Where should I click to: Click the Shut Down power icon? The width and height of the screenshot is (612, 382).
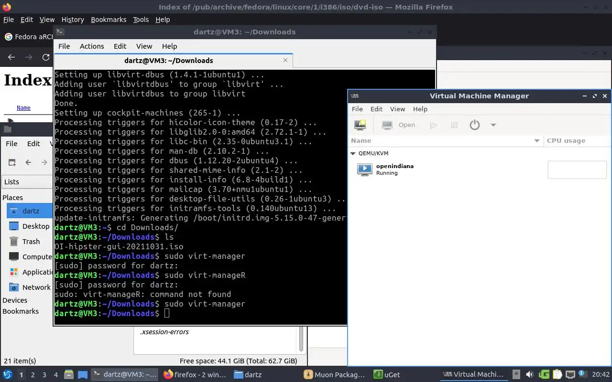[474, 125]
